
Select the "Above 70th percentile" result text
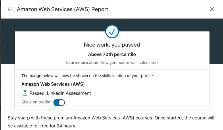(x=112, y=54)
